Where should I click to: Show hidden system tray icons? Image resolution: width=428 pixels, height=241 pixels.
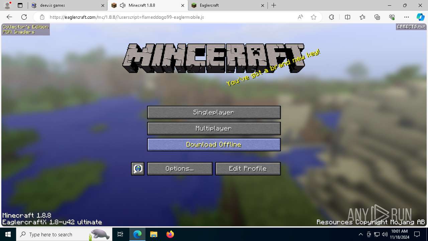click(360, 234)
